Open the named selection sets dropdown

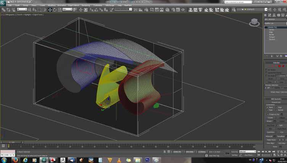123,9
